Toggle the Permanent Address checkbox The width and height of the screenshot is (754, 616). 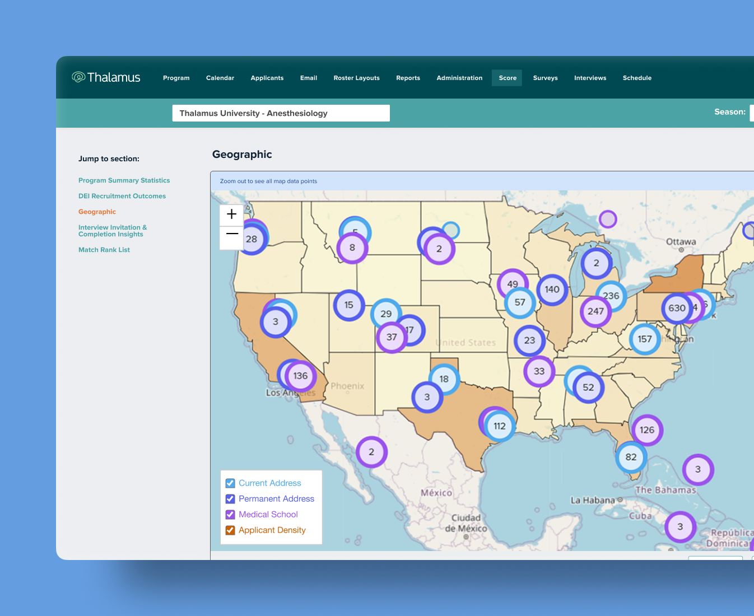pos(230,499)
